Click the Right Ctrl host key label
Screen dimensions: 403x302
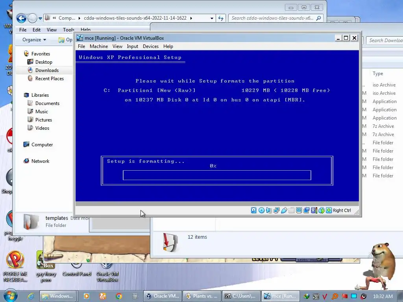342,210
